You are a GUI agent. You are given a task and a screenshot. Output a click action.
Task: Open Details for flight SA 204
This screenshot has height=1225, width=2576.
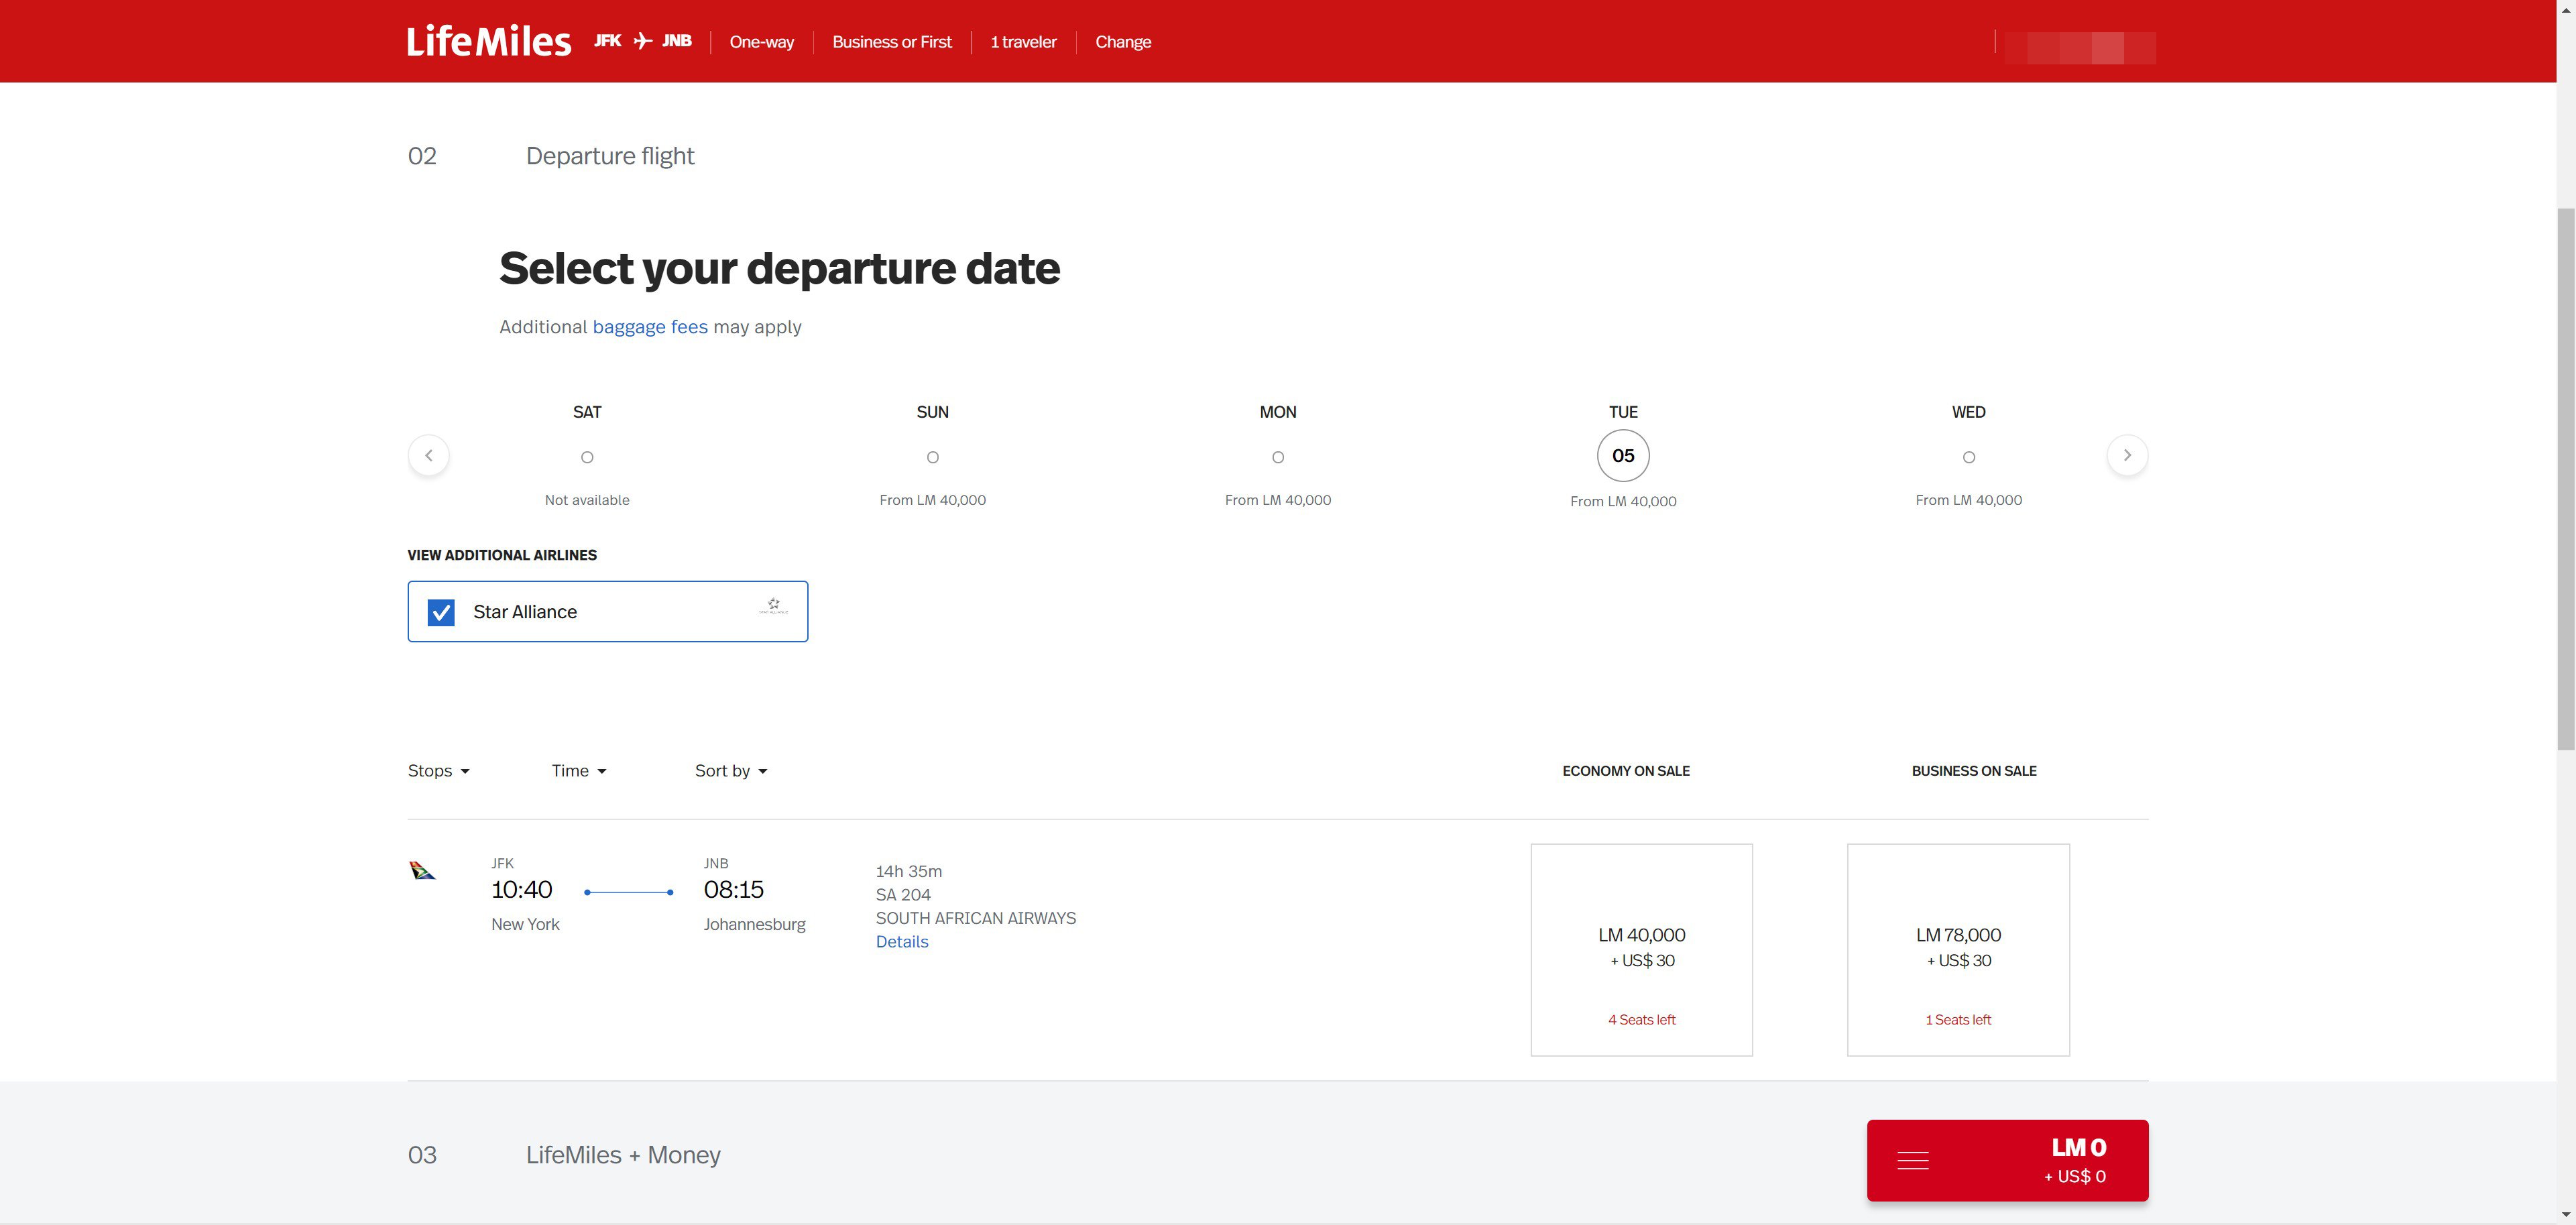(902, 942)
